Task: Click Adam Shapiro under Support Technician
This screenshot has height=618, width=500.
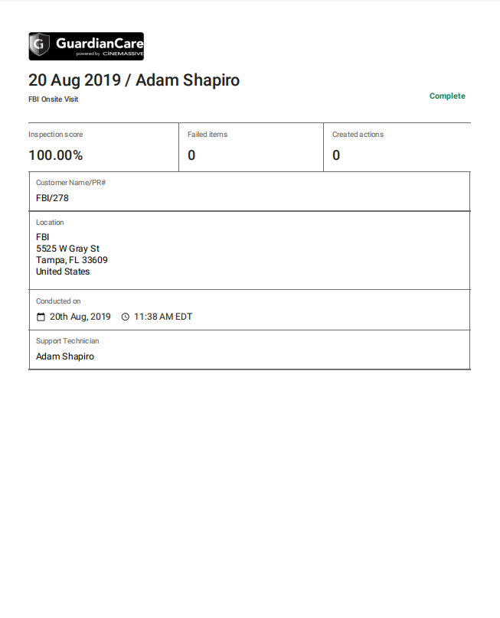Action: point(65,356)
